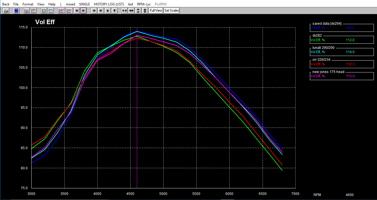Click the Set Scales button

pyautogui.click(x=172, y=11)
